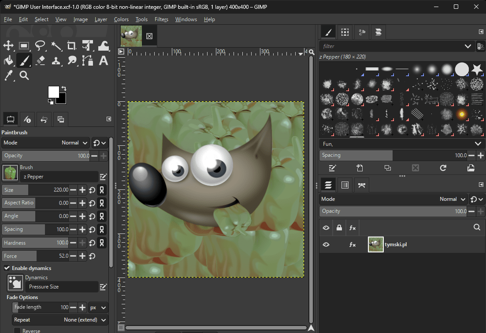Increase the brush Size value
Viewport: 486px width, 333px height.
(82, 190)
